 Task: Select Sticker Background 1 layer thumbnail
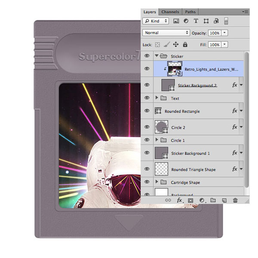click(x=161, y=153)
